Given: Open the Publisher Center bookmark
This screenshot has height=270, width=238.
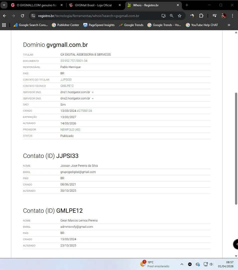Looking at the screenshot, I should pyautogui.click(x=66, y=25).
